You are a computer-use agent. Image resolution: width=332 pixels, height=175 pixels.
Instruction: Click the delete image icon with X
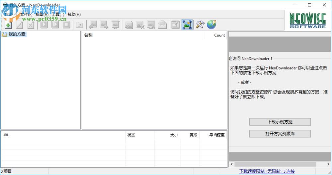coord(140,25)
